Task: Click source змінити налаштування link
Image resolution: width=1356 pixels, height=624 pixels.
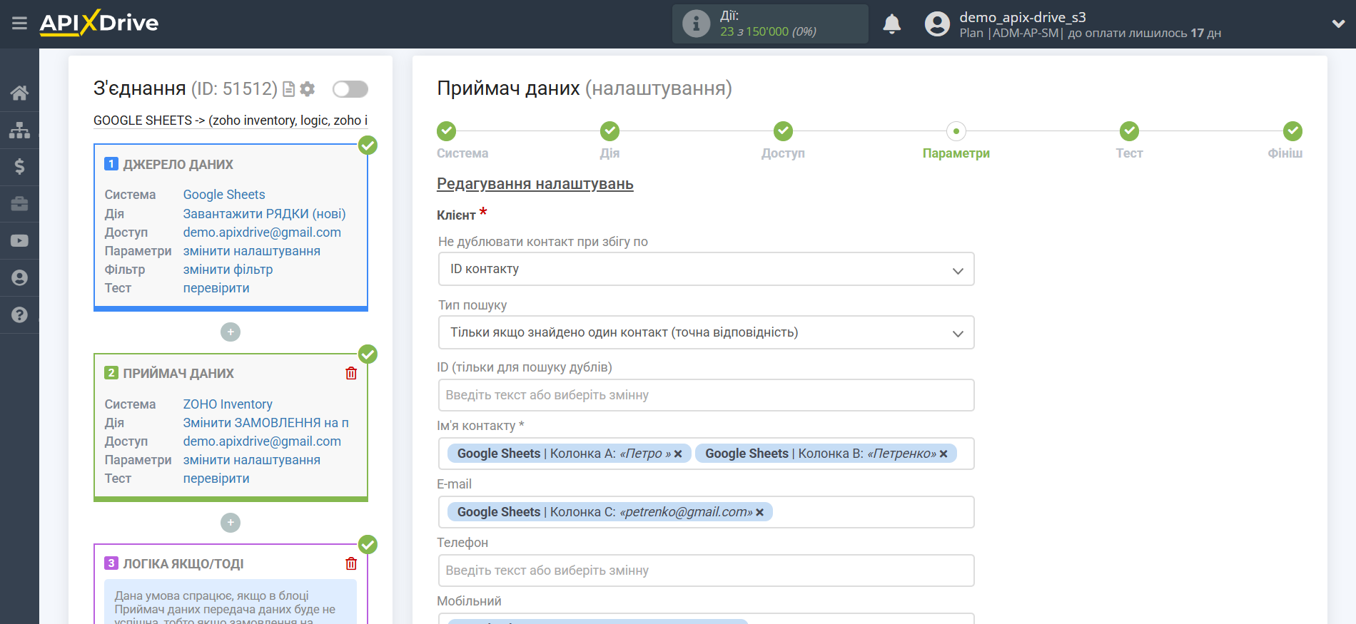Action: (x=252, y=251)
